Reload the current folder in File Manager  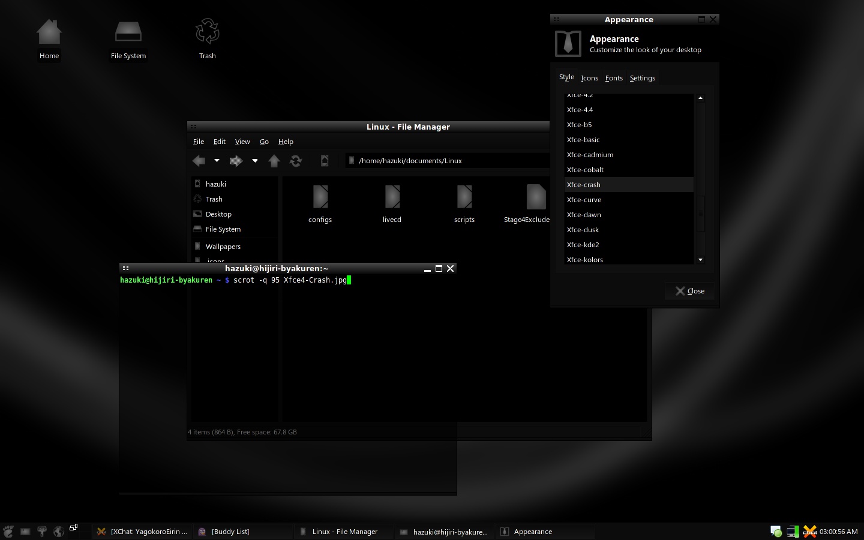click(295, 161)
